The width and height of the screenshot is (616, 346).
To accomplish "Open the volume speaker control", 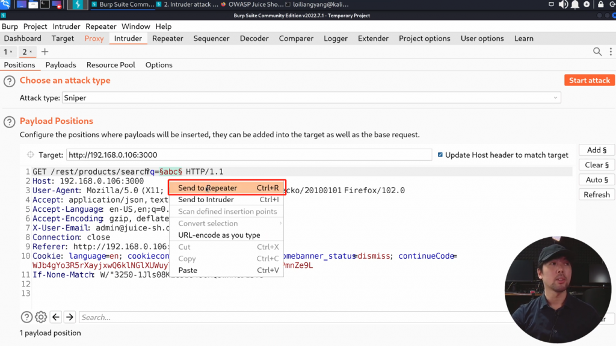I will pyautogui.click(x=563, y=4).
